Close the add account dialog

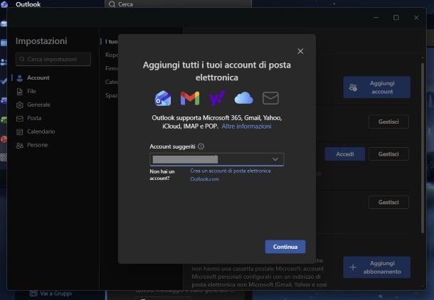[300, 51]
